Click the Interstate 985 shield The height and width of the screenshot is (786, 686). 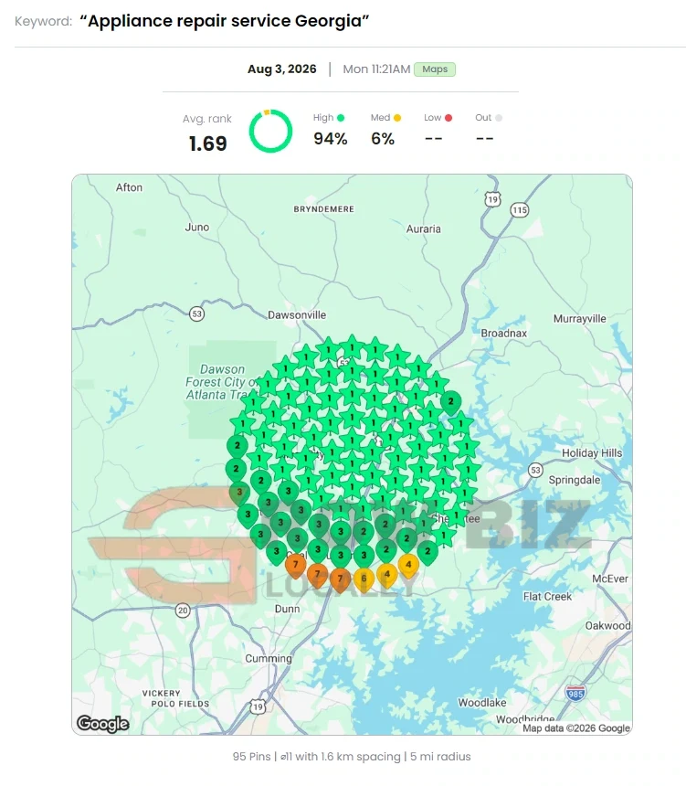(x=575, y=694)
